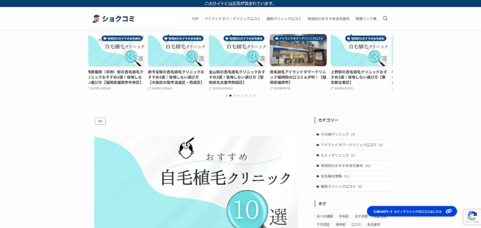The height and width of the screenshot is (228, 481).
Task: Select the 北千住駅 tag
Action: 361,216
